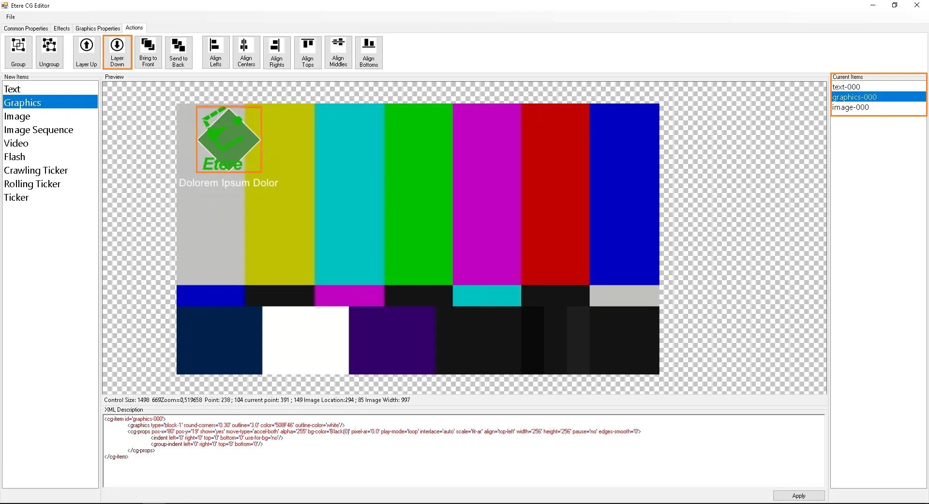Switch to Common Properties tab

click(x=26, y=29)
